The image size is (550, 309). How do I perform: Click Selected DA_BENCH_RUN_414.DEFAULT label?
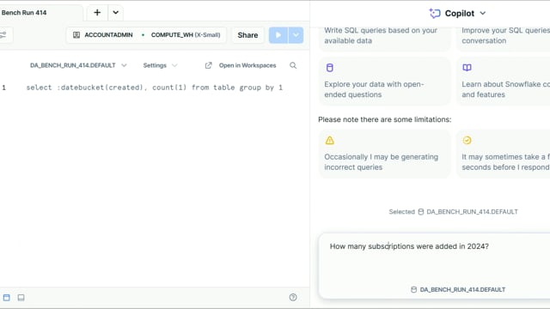point(453,212)
